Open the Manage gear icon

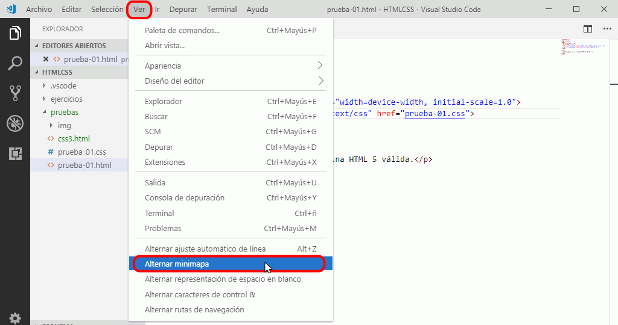15,318
